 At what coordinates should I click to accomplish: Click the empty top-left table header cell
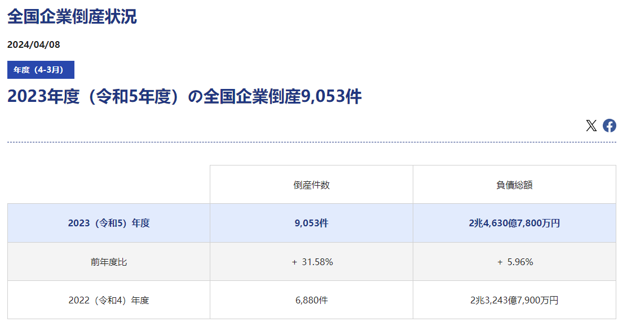[x=109, y=185]
